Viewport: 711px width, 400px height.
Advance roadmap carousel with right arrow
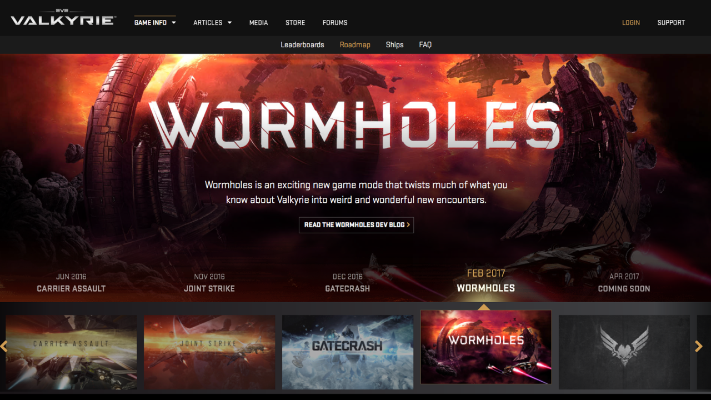point(699,347)
